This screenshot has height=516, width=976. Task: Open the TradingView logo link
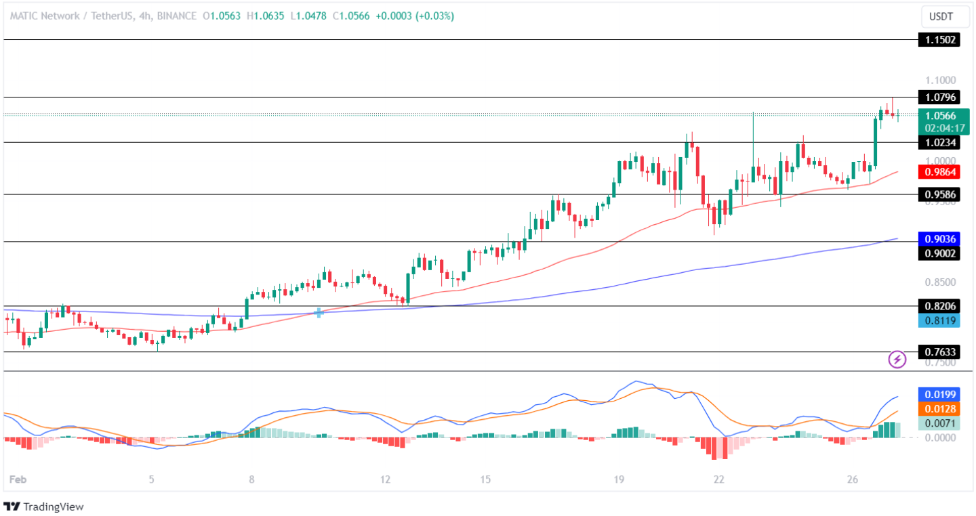click(44, 507)
